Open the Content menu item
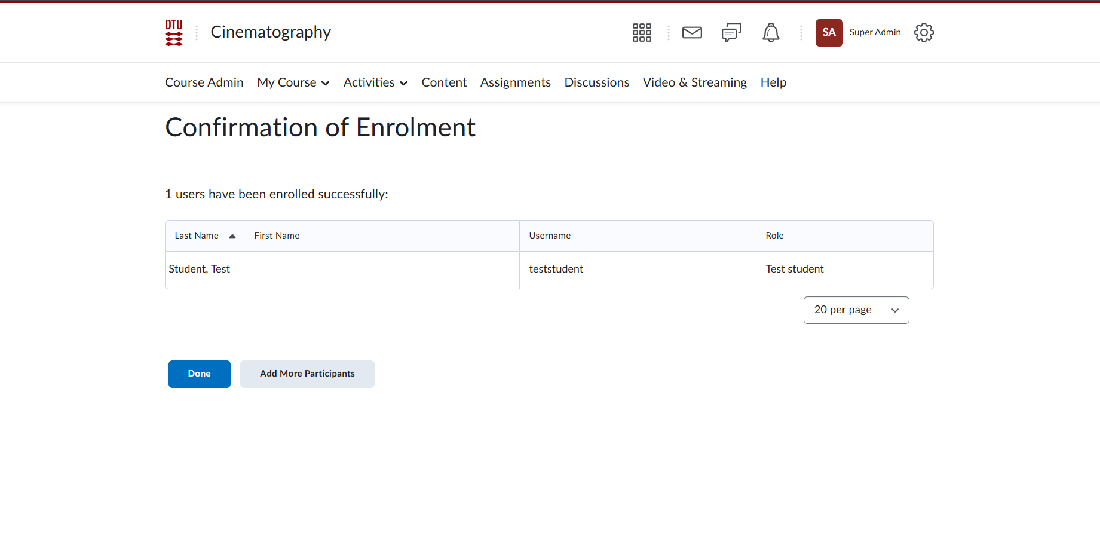The width and height of the screenshot is (1100, 535). [444, 82]
